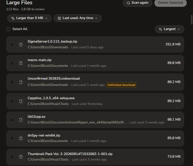Click the Unconfirmed 353925.crdownload file name
Image resolution: width=193 pixels, height=166 pixels.
[54, 79]
